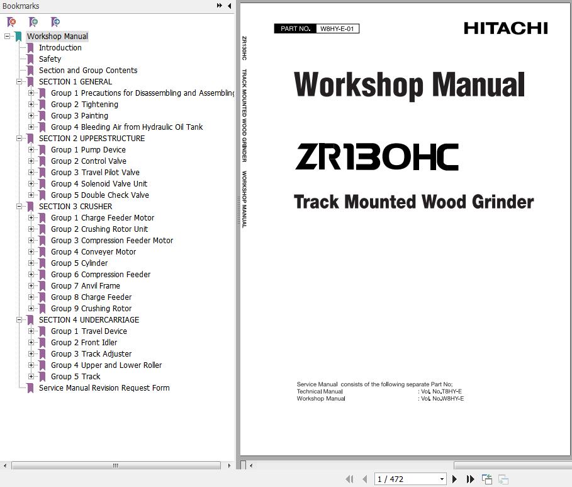Expand Group 2 Control Valve bookmark

[x=31, y=161]
